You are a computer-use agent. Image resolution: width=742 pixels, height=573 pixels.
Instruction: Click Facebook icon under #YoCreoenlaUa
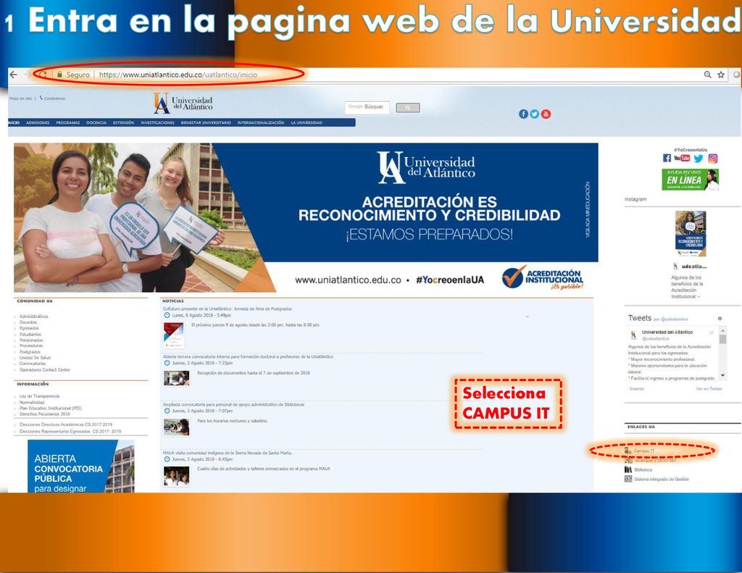(667, 158)
